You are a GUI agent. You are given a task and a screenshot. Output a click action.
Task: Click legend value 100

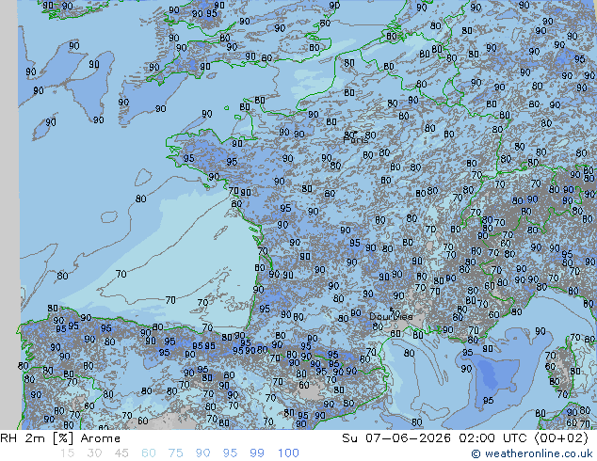pos(288,453)
